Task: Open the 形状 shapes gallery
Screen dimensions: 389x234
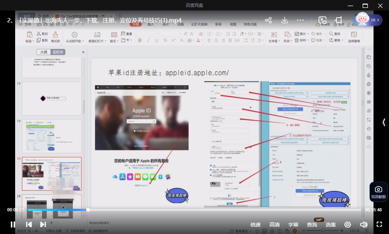Action: point(288,37)
